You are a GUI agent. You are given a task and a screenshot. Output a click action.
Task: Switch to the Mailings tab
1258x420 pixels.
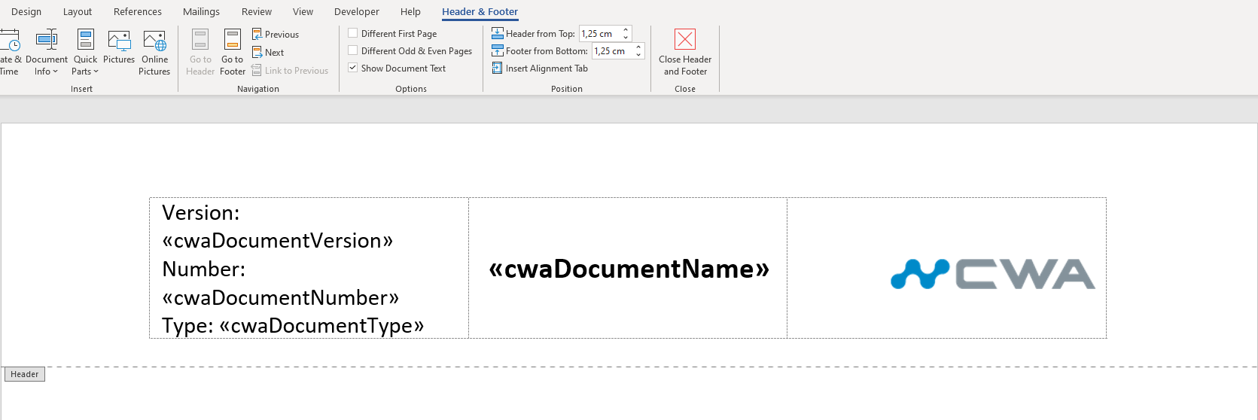point(201,12)
